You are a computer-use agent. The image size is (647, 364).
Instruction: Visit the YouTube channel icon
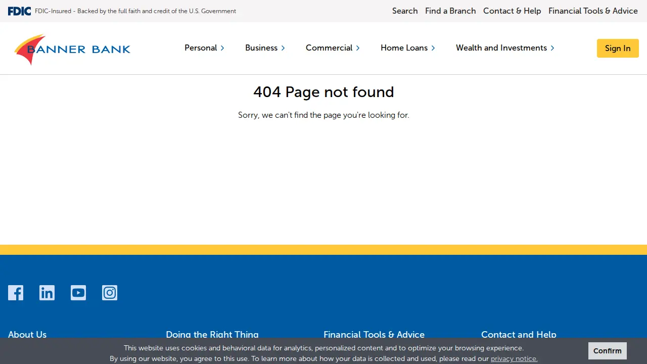coord(78,293)
